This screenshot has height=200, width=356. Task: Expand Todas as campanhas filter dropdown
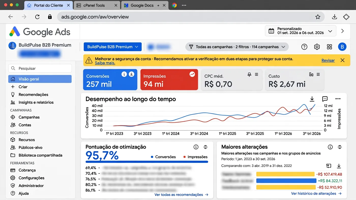coord(237,47)
